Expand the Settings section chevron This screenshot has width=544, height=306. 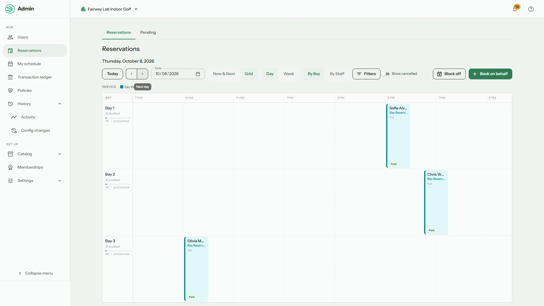pos(60,180)
